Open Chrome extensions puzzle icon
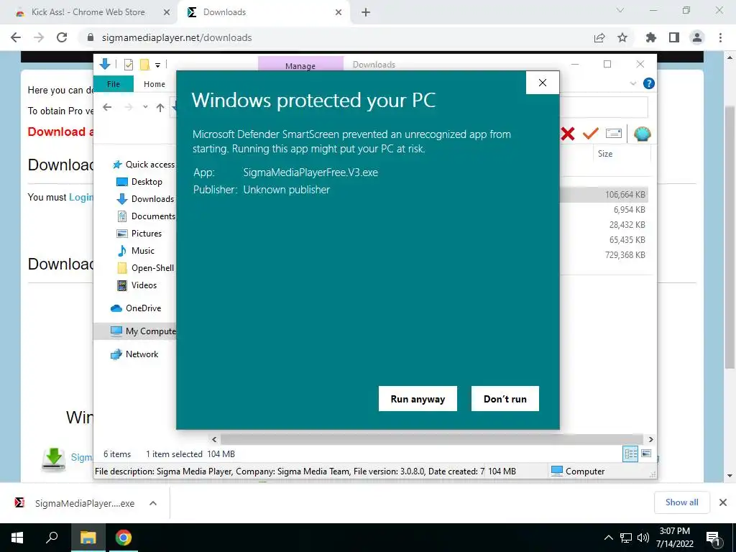The width and height of the screenshot is (736, 552). [x=650, y=37]
